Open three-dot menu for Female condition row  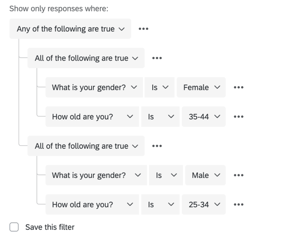tap(238, 88)
